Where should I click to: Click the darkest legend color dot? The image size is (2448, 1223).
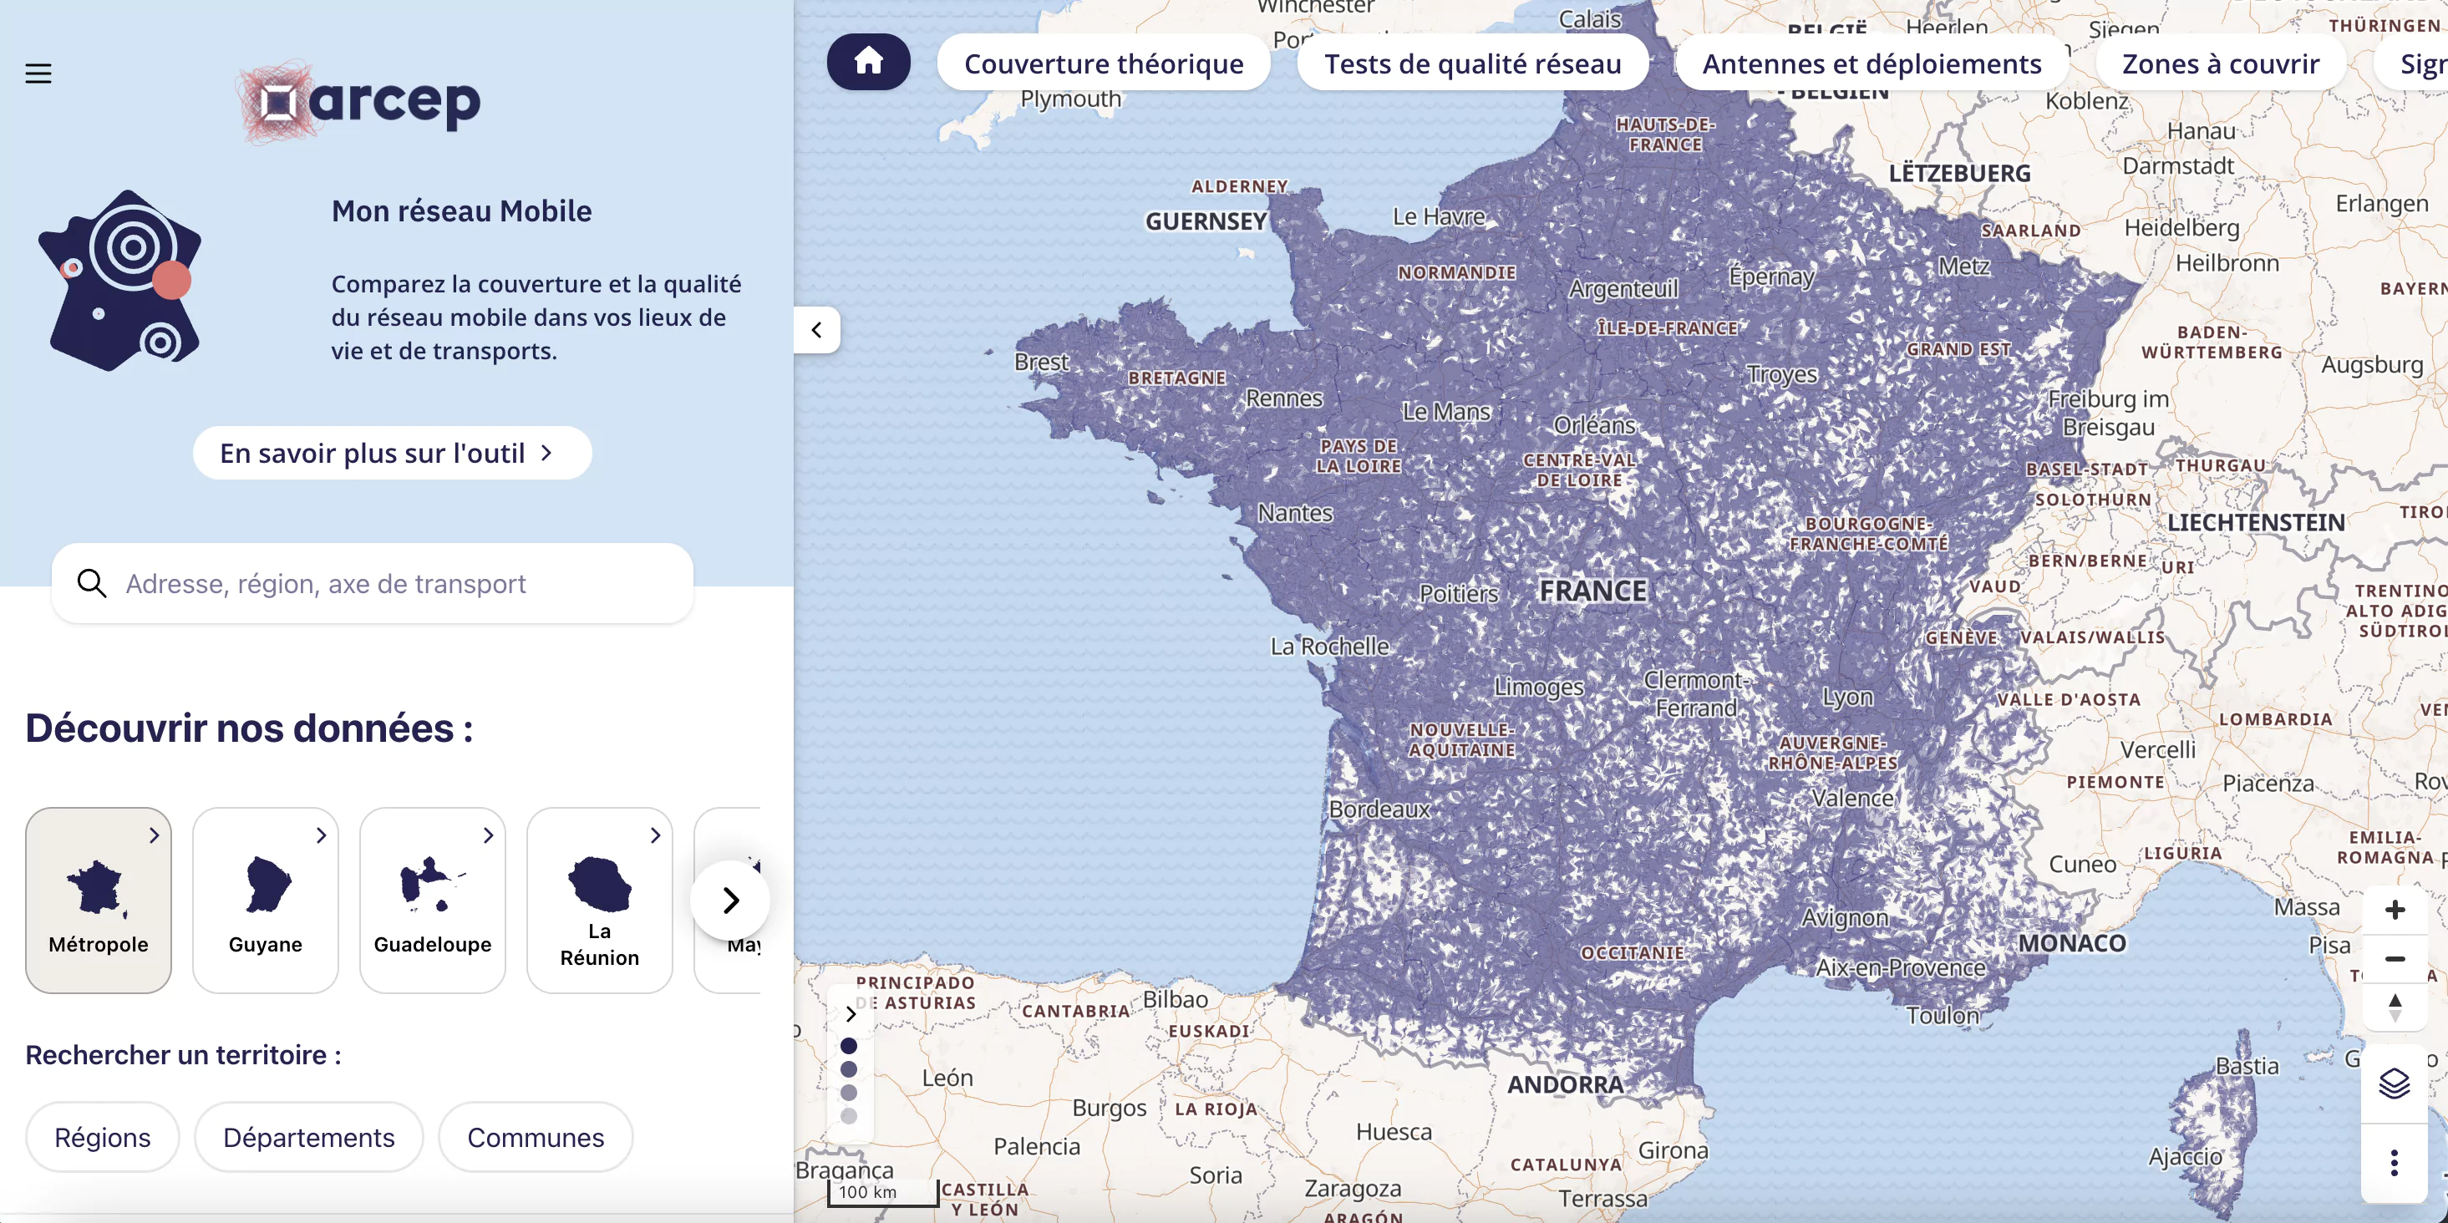[849, 1045]
